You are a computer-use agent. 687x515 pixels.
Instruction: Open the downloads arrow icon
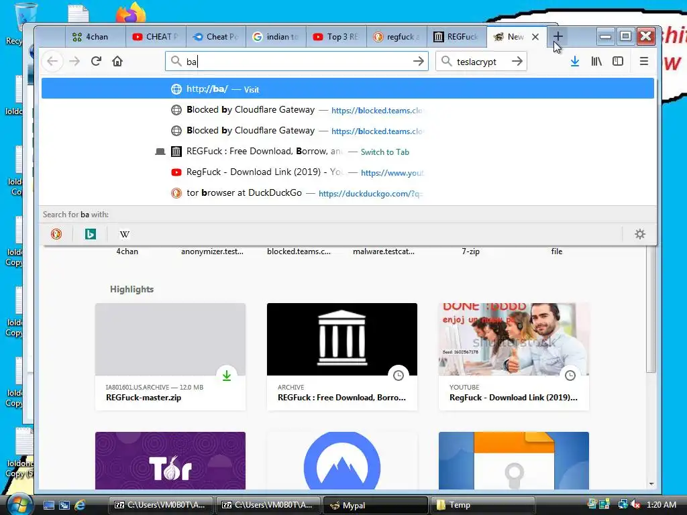pos(575,61)
